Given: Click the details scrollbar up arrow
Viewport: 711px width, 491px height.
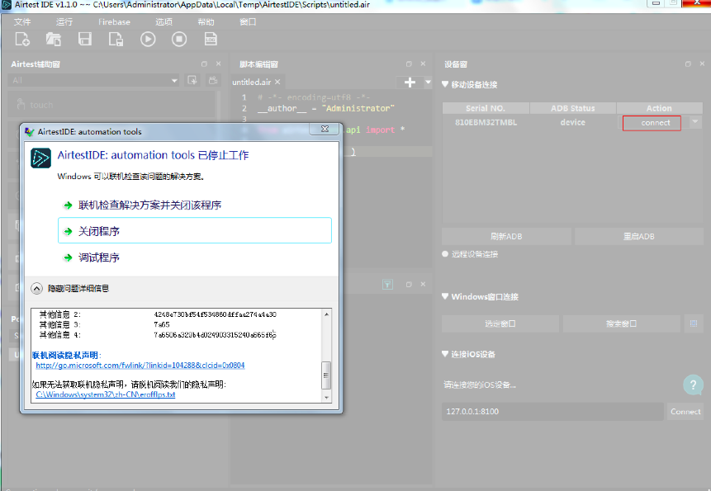Looking at the screenshot, I should pyautogui.click(x=326, y=314).
